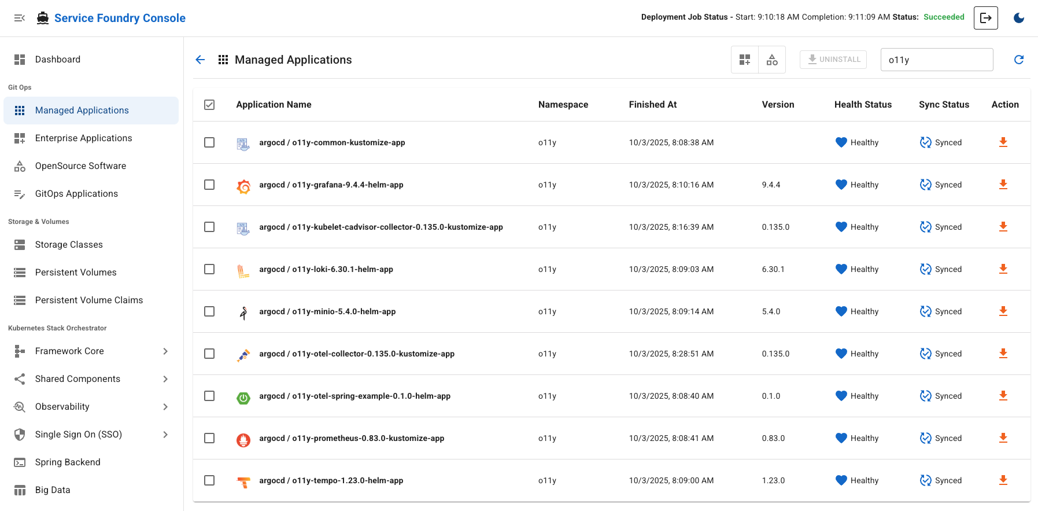Open GitOps Applications in sidebar
Viewport: 1038px width, 511px height.
pyautogui.click(x=91, y=194)
